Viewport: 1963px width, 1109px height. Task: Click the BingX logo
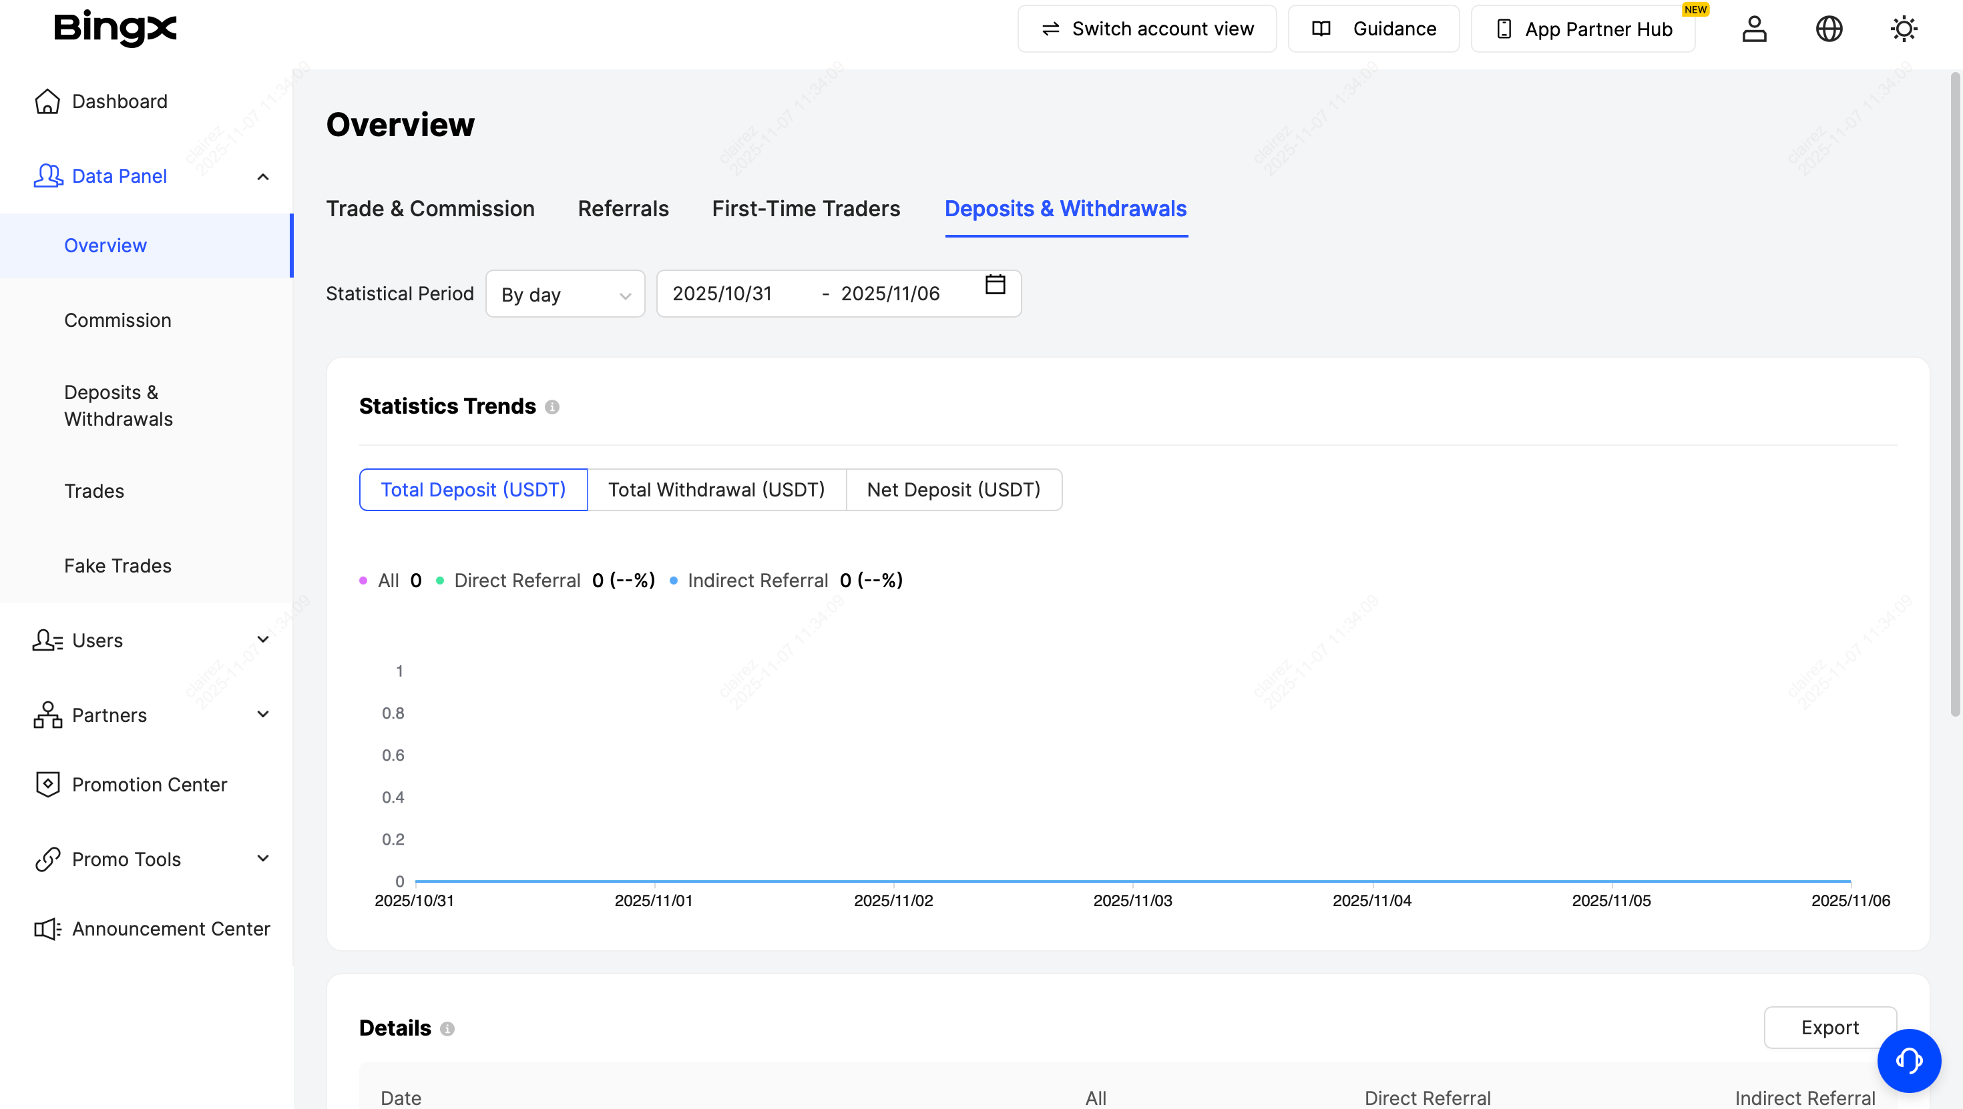tap(115, 28)
